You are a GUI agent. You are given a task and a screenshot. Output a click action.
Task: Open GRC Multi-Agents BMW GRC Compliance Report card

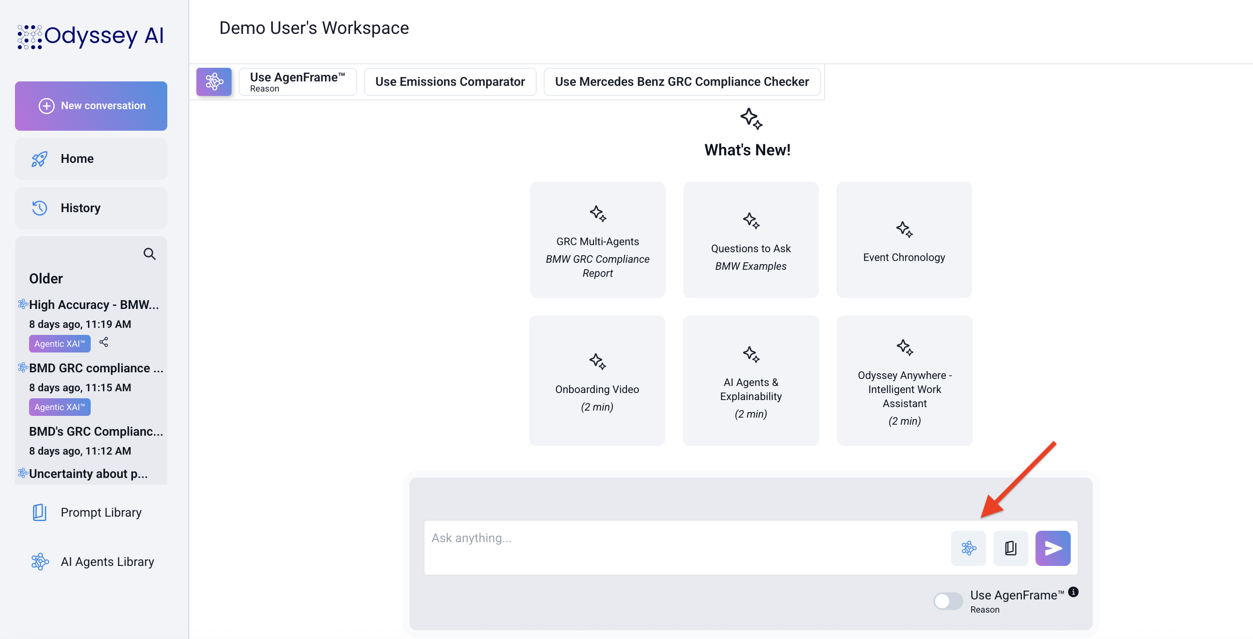[597, 240]
